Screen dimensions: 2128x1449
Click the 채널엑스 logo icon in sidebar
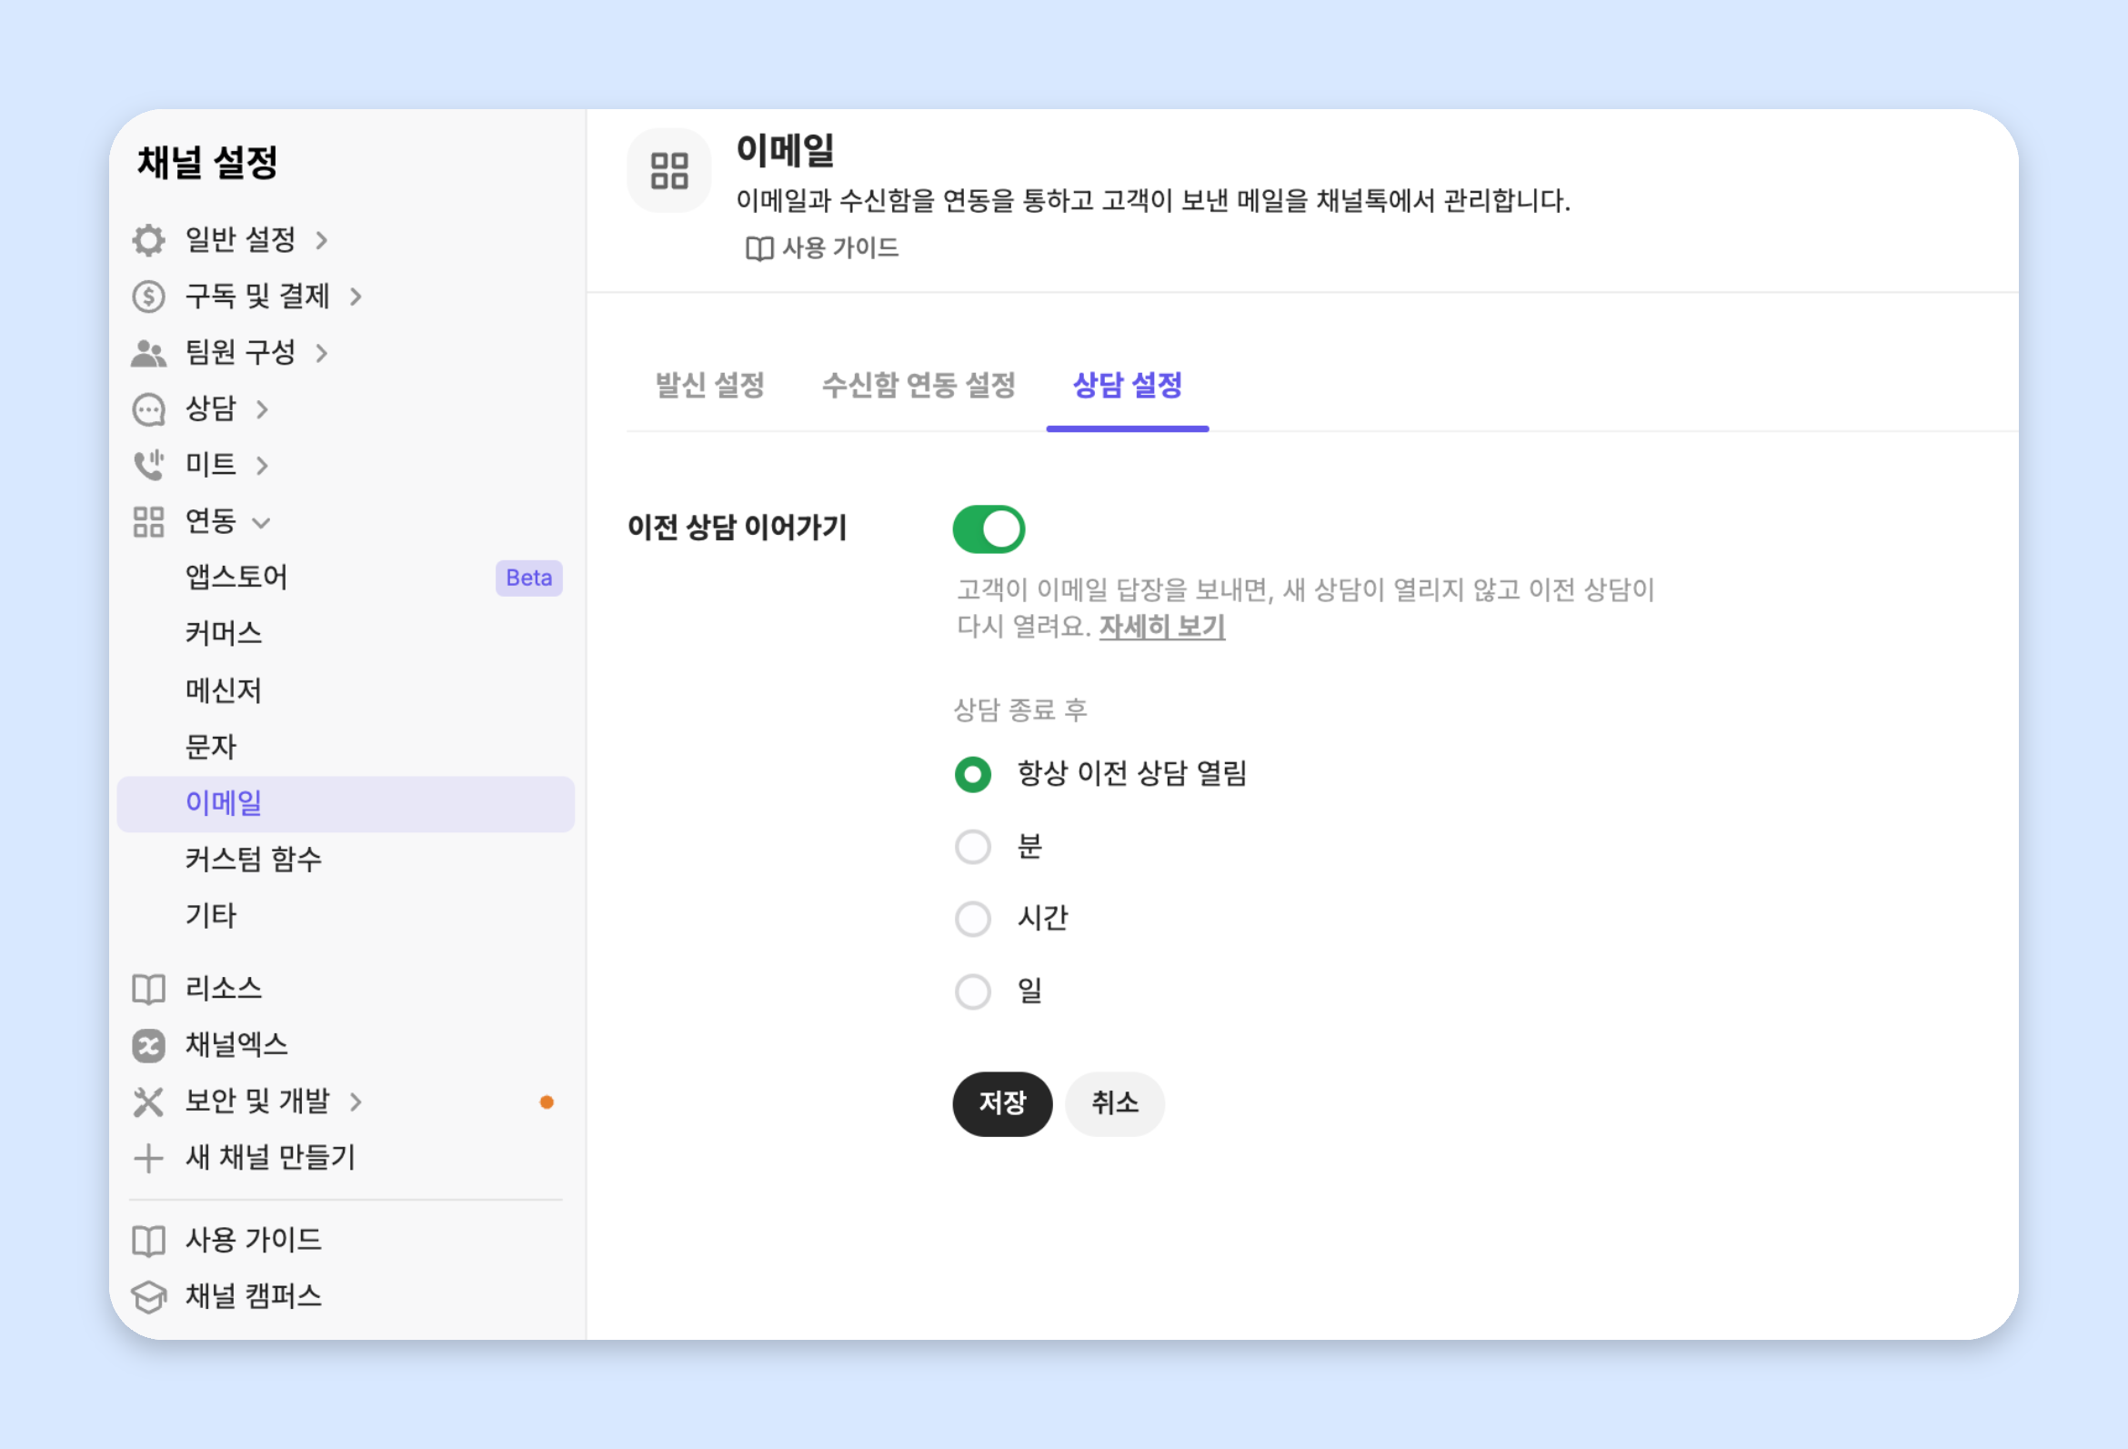pos(148,1045)
